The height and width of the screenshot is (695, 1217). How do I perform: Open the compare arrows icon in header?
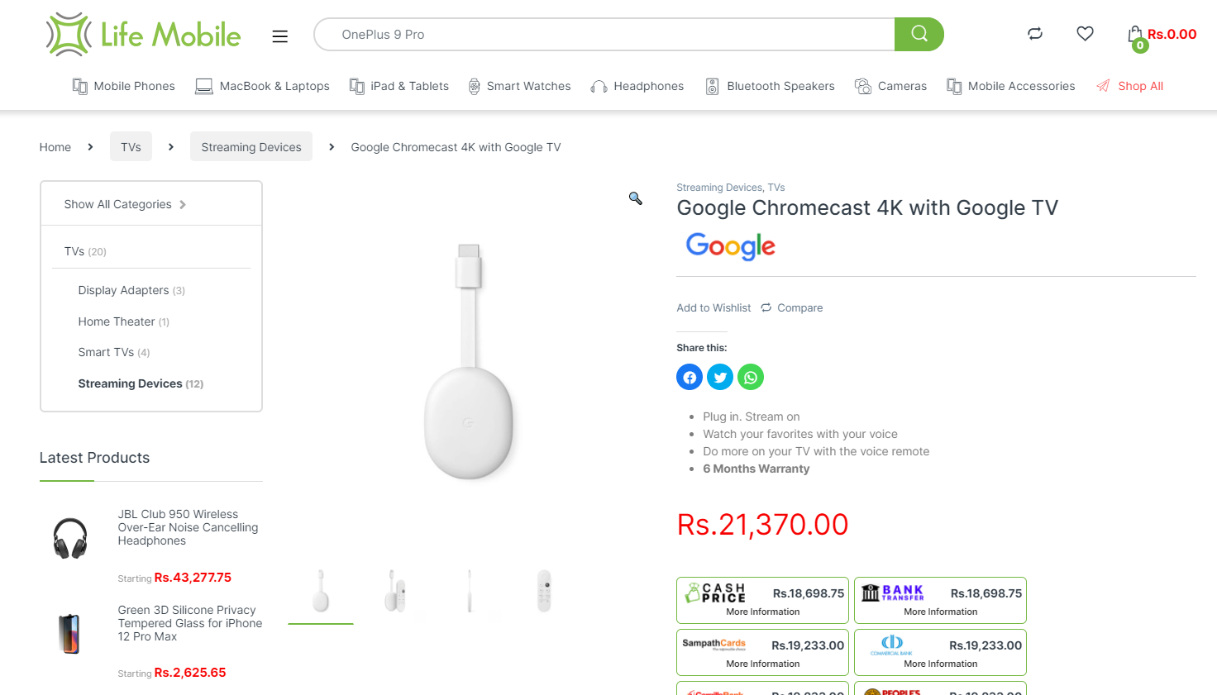coord(1035,34)
